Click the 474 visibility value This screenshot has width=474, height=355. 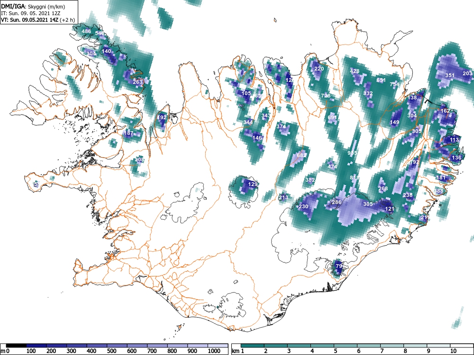[332, 166]
